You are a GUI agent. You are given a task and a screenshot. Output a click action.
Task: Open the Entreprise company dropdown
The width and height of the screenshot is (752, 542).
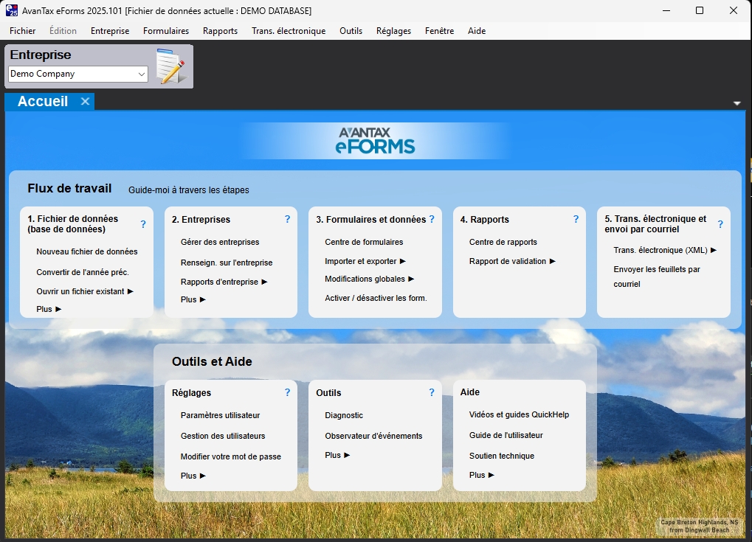(x=141, y=74)
